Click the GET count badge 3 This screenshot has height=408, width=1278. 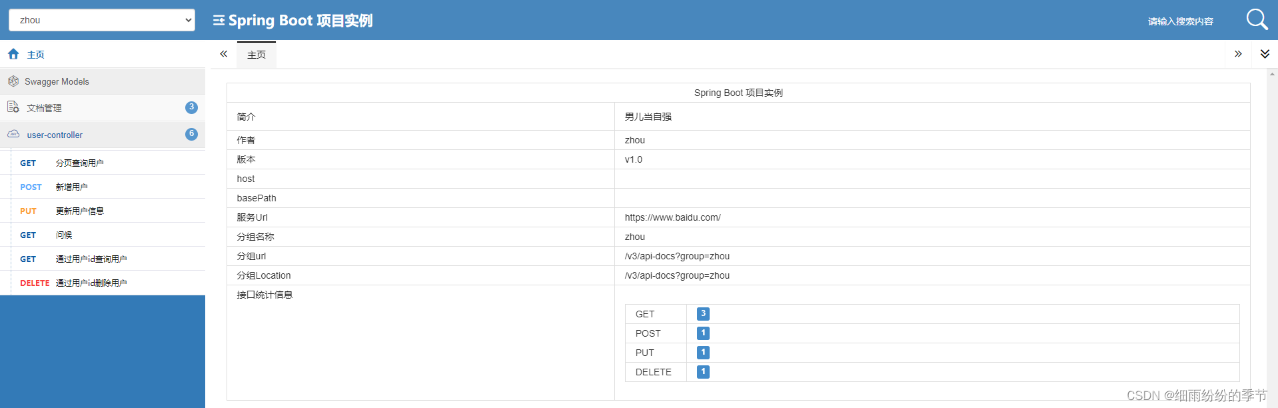[x=703, y=313]
